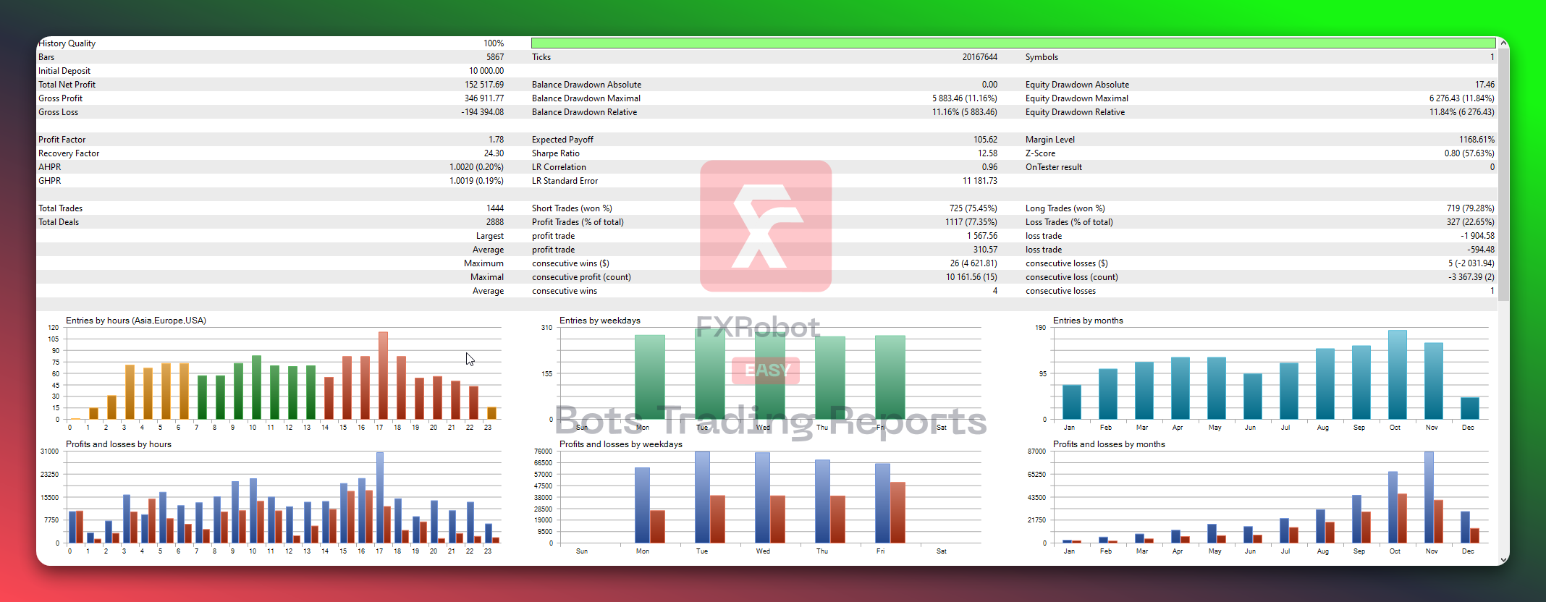Click the Symbols label
Viewport: 1546px width, 602px height.
pos(1042,57)
